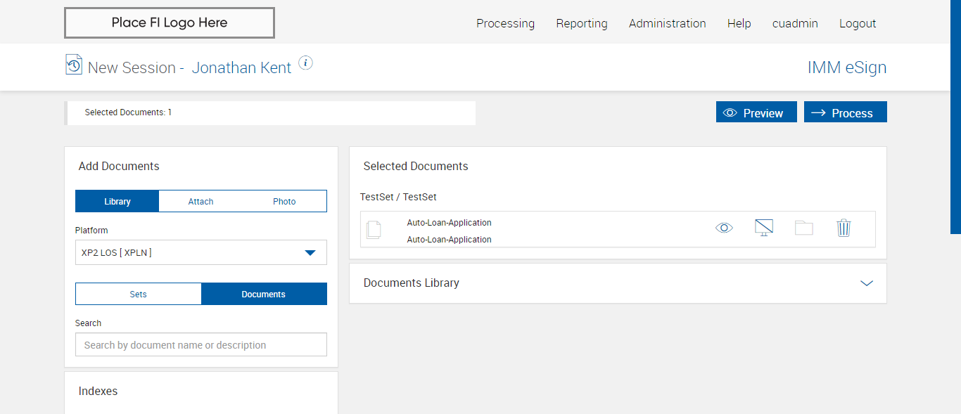Viewport: 961px width, 414px height.
Task: Delete Auto-Loan-Application with the trash icon
Action: [x=844, y=228]
